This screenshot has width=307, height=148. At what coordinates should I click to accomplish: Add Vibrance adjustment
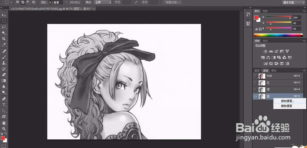click(287, 51)
